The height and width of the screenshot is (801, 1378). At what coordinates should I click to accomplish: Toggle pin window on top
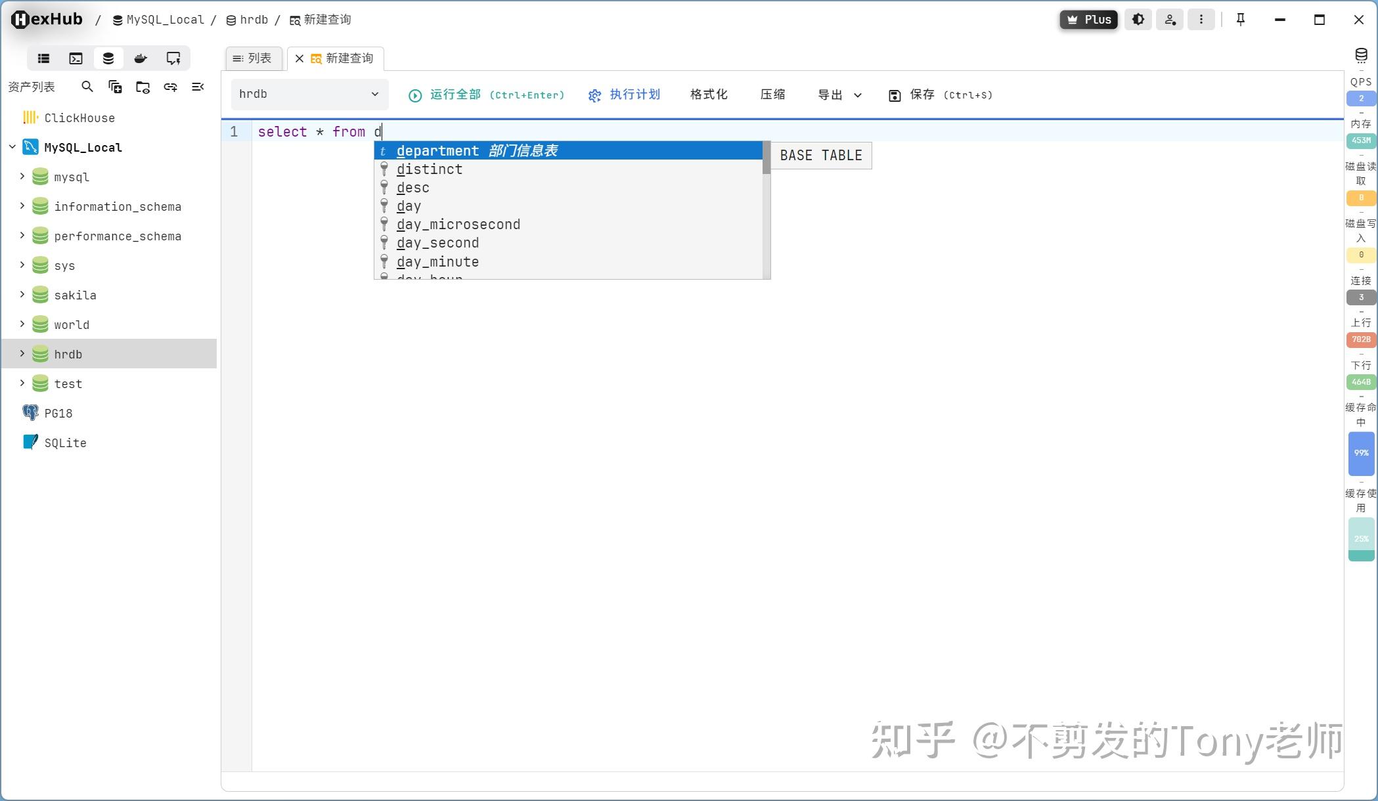tap(1240, 19)
